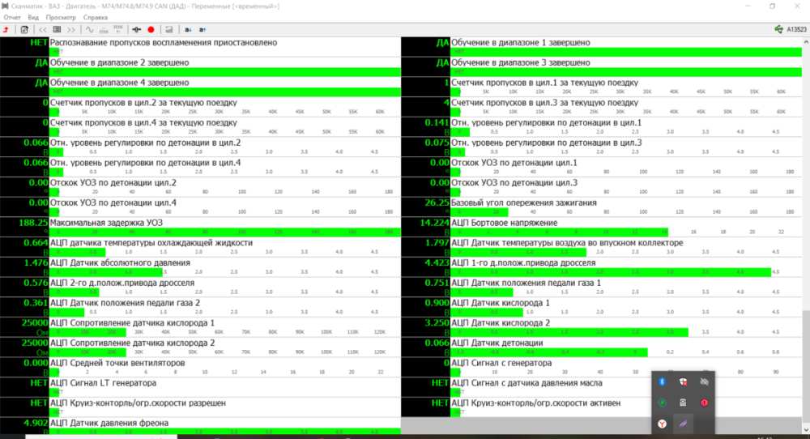This screenshot has width=810, height=439.
Task: Go to previous page with << icon
Action: point(43,30)
